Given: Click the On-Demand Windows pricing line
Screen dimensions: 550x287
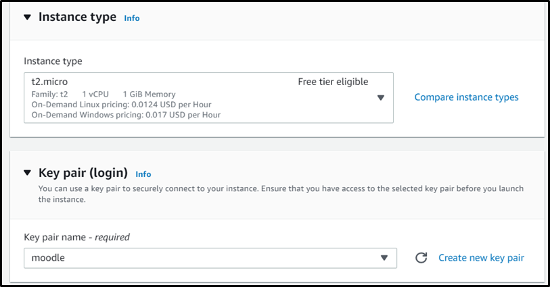Looking at the screenshot, I should pos(126,115).
